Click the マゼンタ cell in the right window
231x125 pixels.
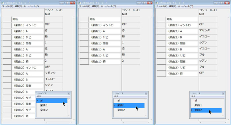pyautogui.click(x=208, y=31)
